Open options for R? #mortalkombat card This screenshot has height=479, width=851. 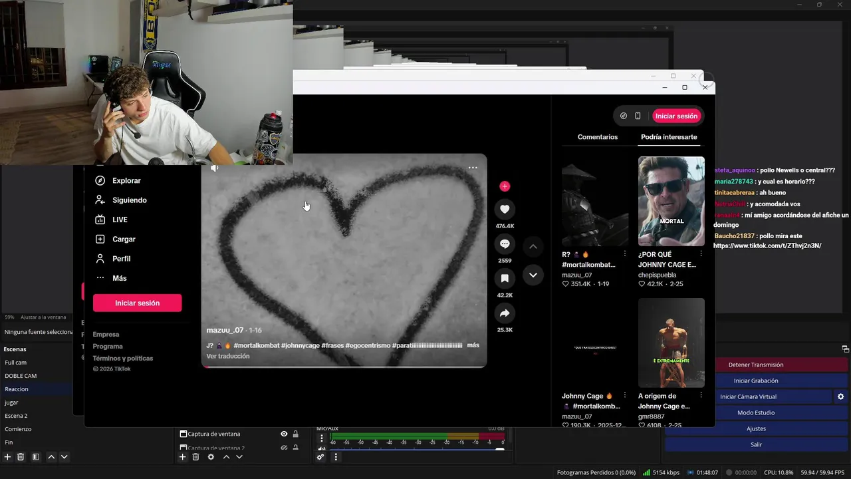pos(624,254)
